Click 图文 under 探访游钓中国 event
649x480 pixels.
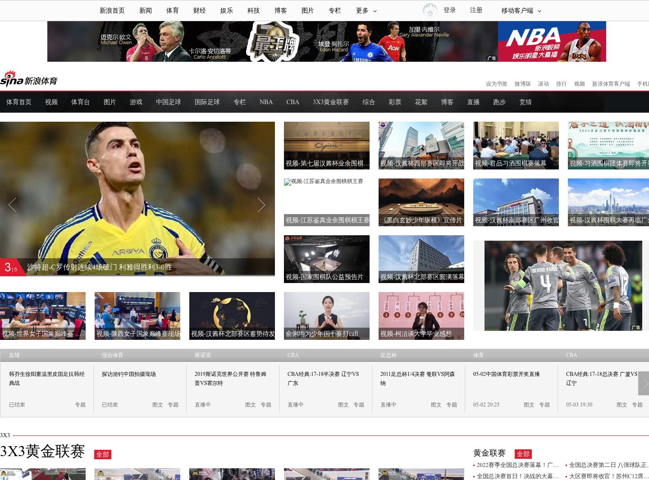point(158,405)
